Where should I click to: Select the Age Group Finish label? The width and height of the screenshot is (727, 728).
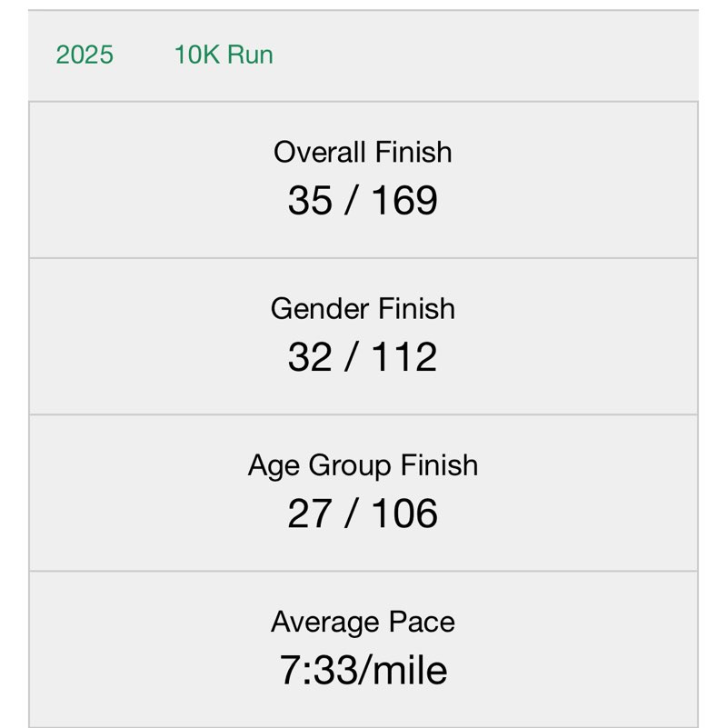click(x=363, y=465)
